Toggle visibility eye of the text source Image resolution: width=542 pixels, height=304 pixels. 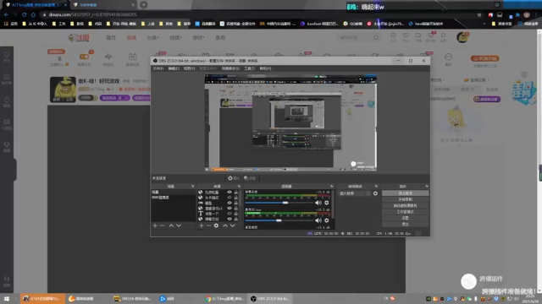click(x=230, y=214)
